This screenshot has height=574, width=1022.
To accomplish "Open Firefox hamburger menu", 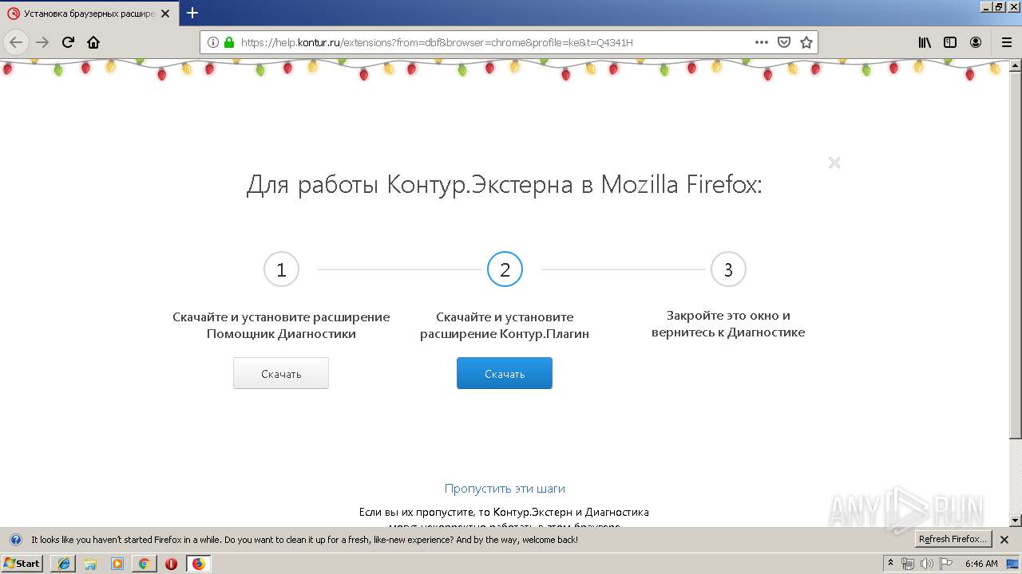I will pos(1006,42).
